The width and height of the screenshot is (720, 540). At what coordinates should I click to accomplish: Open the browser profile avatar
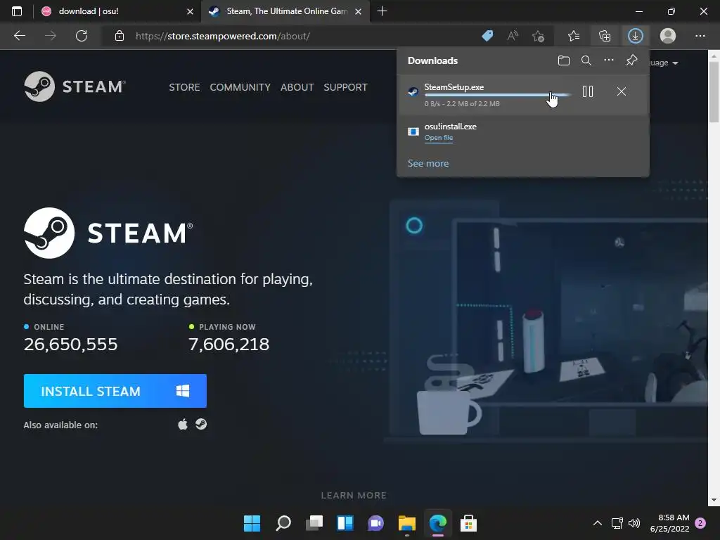668,36
